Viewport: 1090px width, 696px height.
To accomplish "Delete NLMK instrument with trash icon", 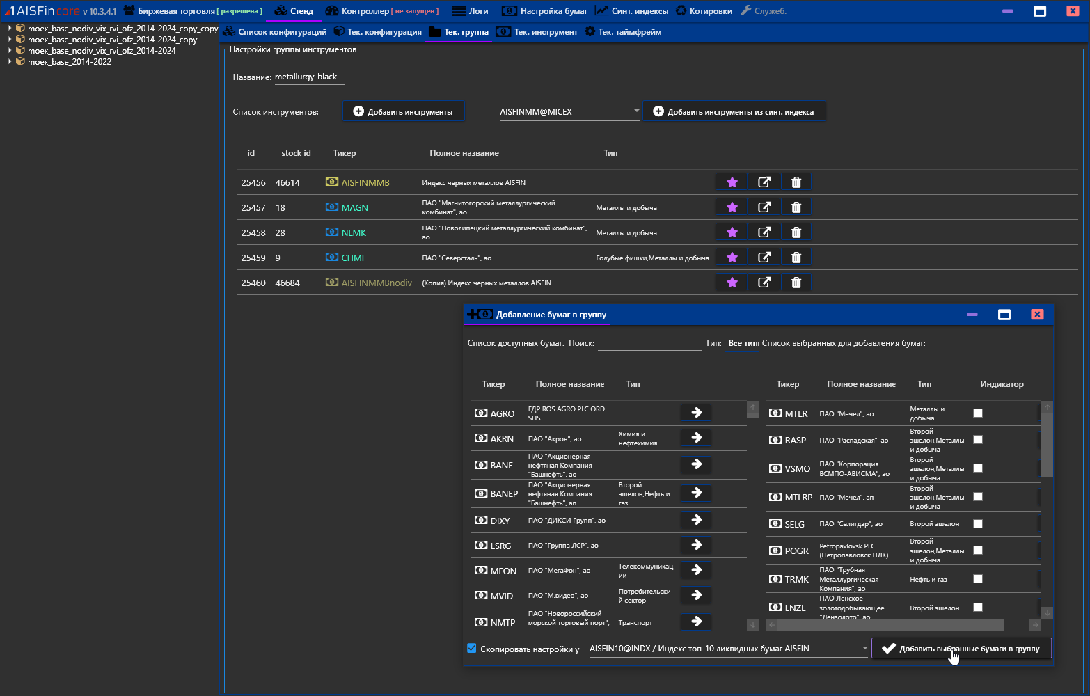I will coord(796,232).
